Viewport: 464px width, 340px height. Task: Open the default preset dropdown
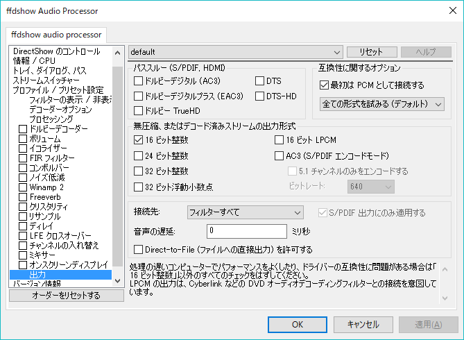[x=236, y=52]
